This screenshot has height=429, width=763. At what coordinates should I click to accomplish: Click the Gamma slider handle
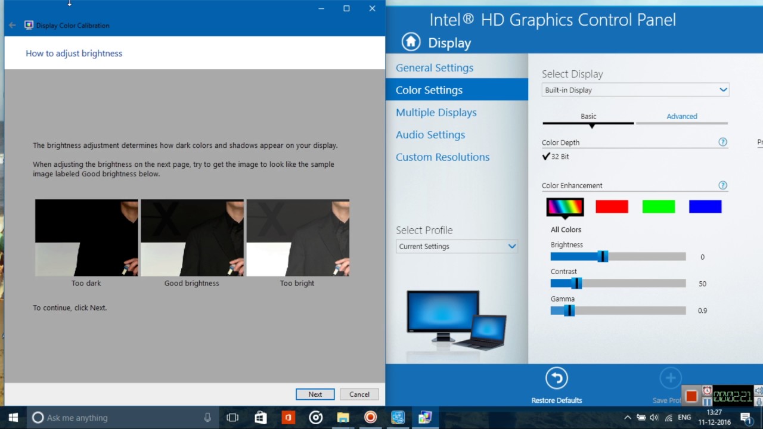(569, 310)
